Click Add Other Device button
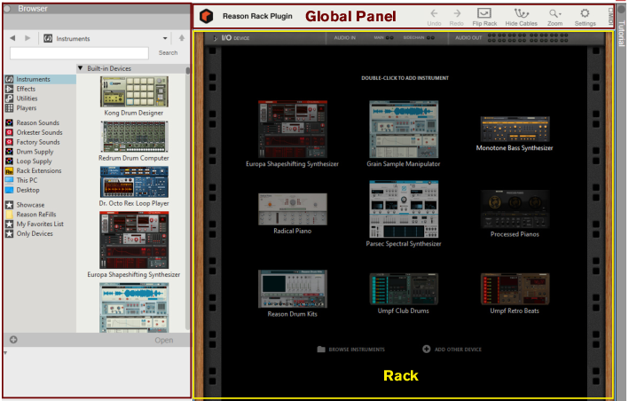This screenshot has height=401, width=629. click(452, 350)
